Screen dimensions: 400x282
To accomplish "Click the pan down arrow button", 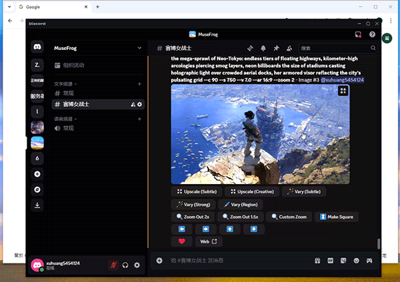I will tap(253, 229).
